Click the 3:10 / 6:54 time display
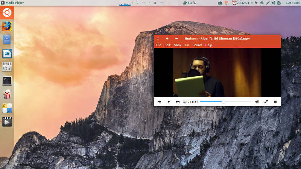Image resolution: width=301 pixels, height=169 pixels. [190, 102]
